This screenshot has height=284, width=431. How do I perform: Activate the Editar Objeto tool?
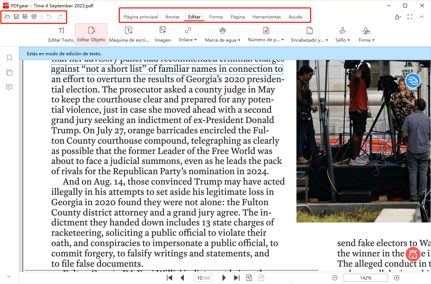[x=91, y=34]
